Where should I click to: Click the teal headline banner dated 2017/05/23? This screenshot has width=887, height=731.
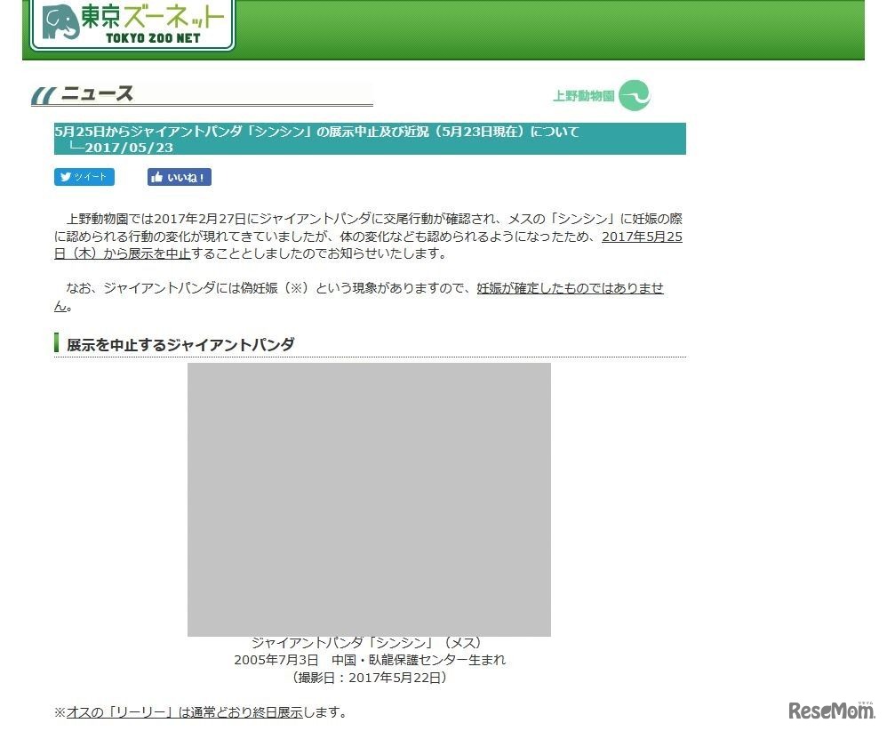(369, 139)
